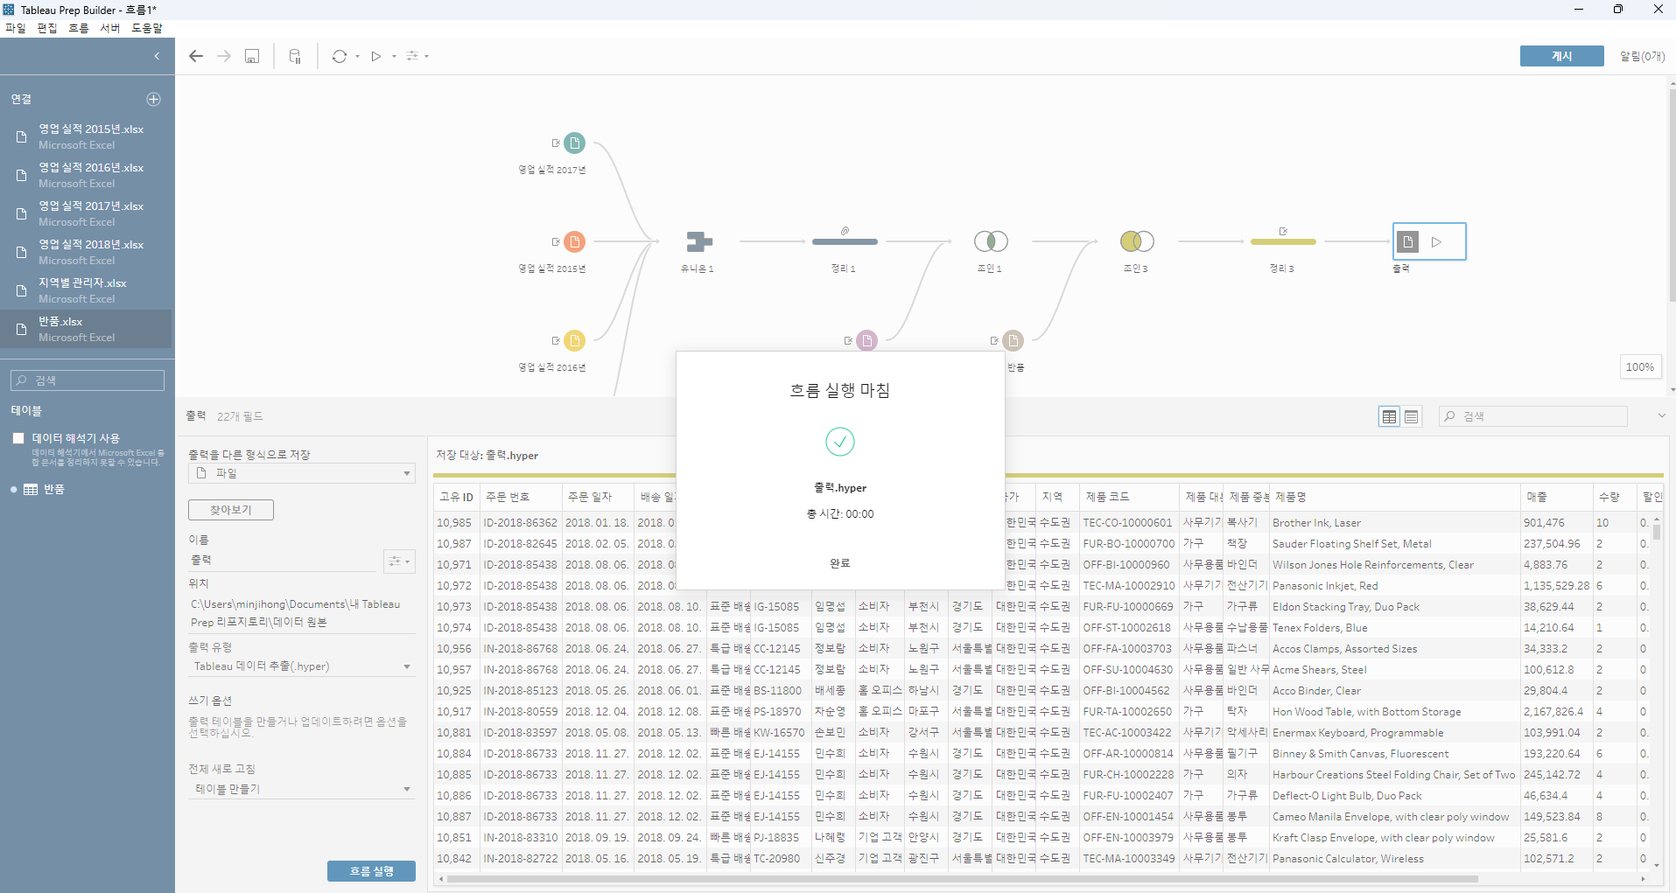This screenshot has height=893, width=1676.
Task: Select 영업 실적 2016년.xlsx connection
Action: point(88,175)
